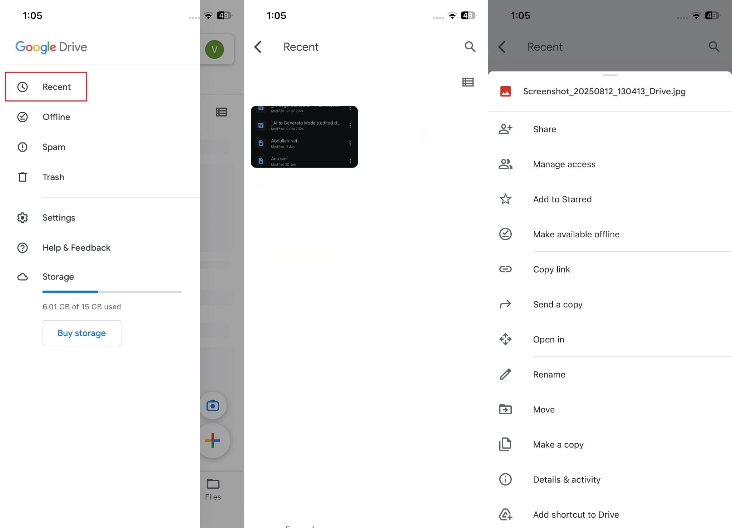Tap search icon on middle Recent screen

(x=470, y=46)
